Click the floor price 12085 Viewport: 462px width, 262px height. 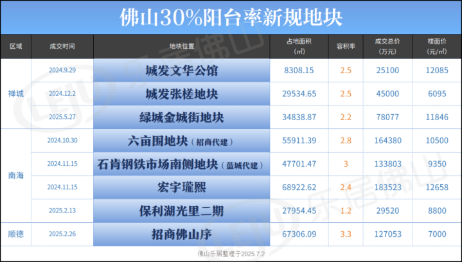click(x=437, y=71)
